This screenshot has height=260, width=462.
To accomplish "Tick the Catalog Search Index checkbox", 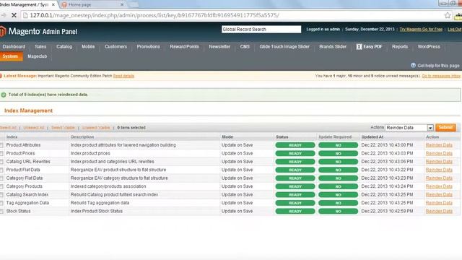I will pyautogui.click(x=1, y=195).
